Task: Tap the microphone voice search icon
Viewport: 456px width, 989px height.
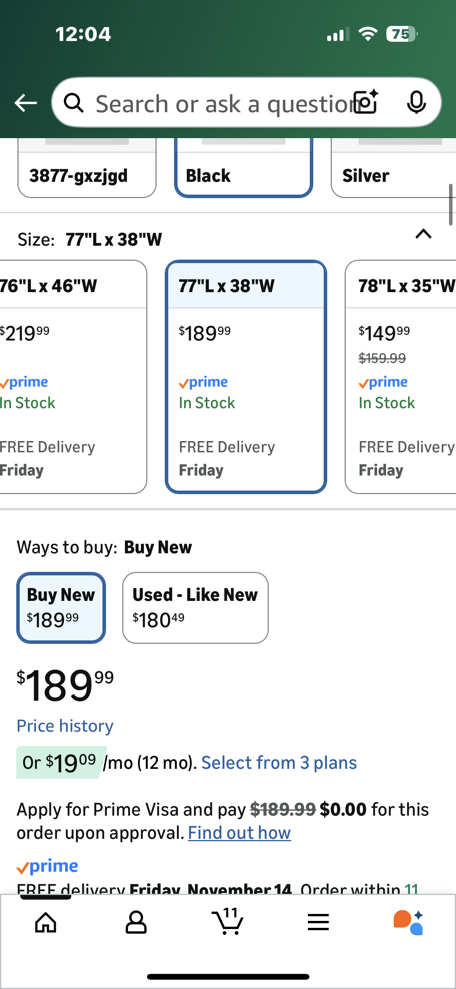Action: 416,103
